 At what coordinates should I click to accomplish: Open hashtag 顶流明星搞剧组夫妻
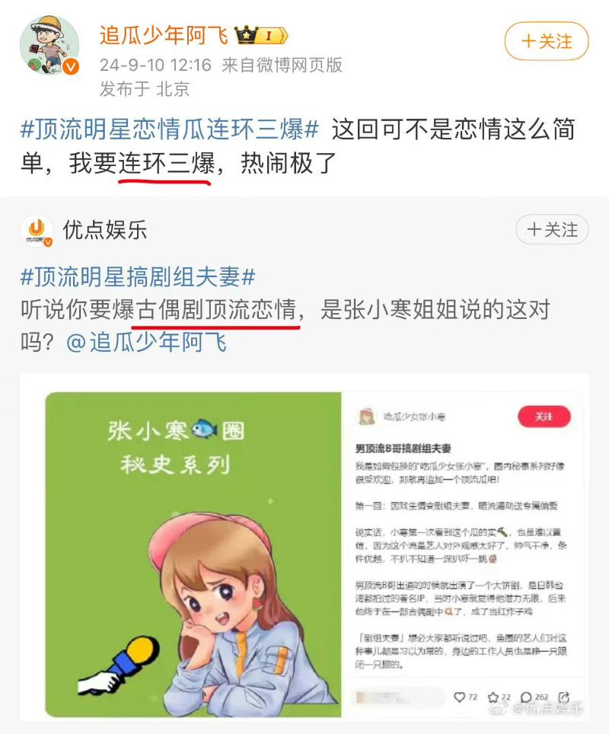pos(138,276)
